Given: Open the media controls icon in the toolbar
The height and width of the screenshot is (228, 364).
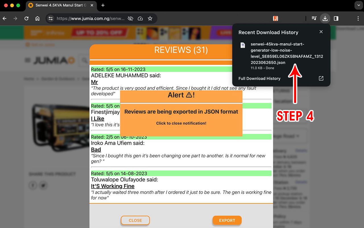Looking at the screenshot, I should 314,18.
